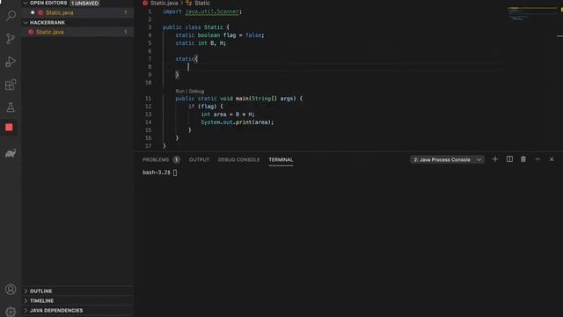This screenshot has width=563, height=317.
Task: Expand the Java Dependencies section
Action: (56, 310)
